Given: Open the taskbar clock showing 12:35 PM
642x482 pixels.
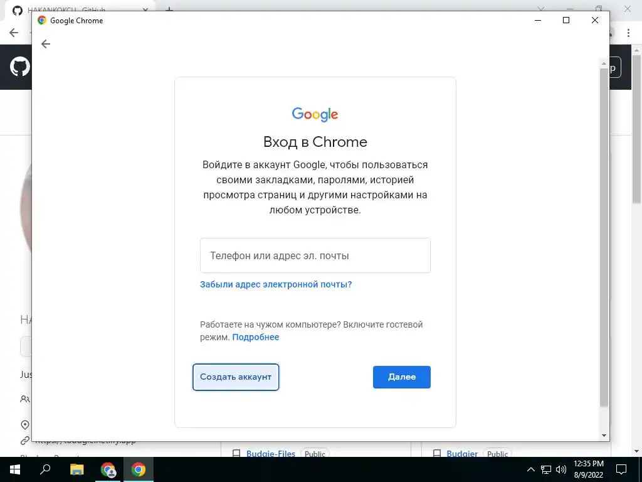Looking at the screenshot, I should pyautogui.click(x=588, y=469).
